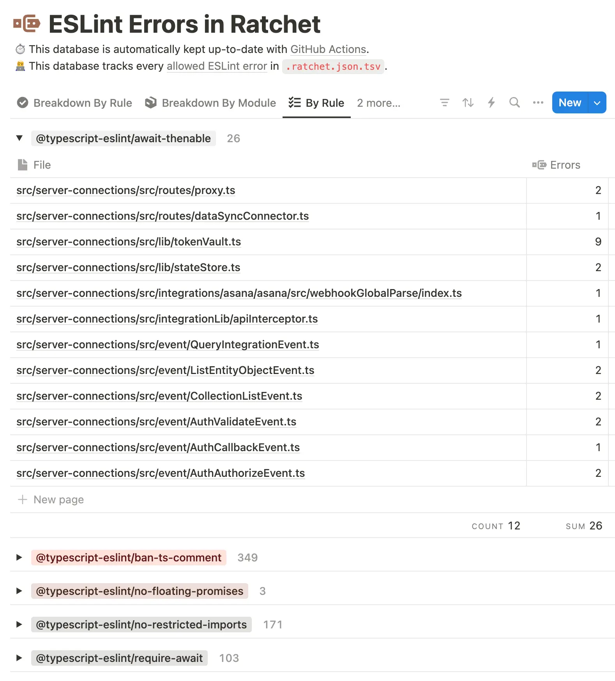Click the automations lightning bolt icon

491,103
